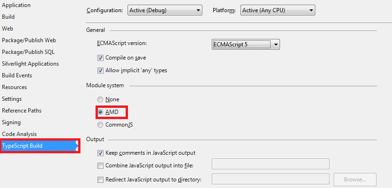Enable Redirect JavaScript output to directory

pyautogui.click(x=100, y=180)
